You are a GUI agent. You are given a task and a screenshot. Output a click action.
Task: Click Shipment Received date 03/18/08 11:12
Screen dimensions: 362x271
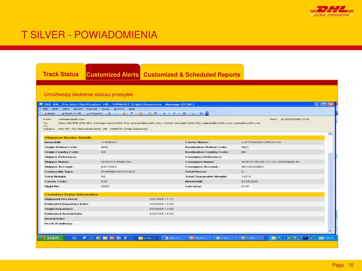click(x=162, y=199)
